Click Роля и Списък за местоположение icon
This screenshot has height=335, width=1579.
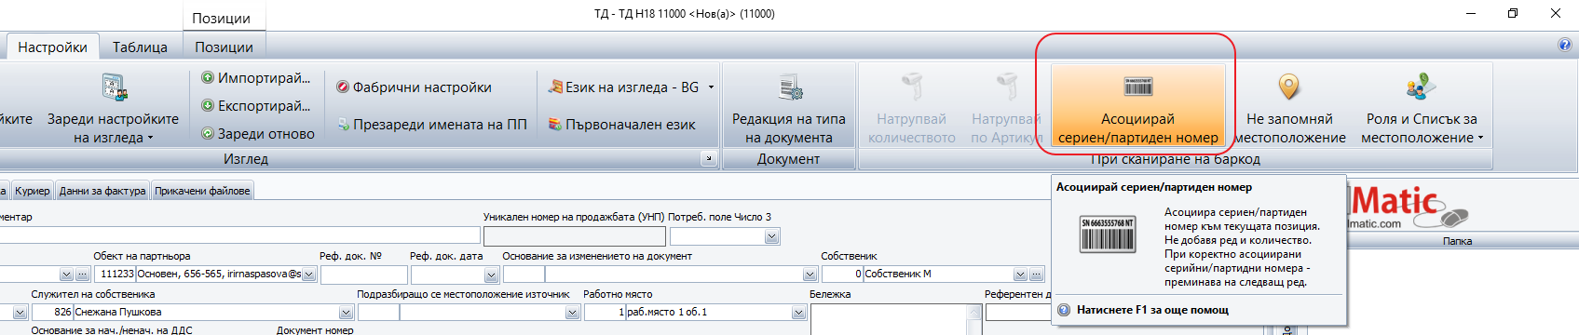(x=1421, y=87)
